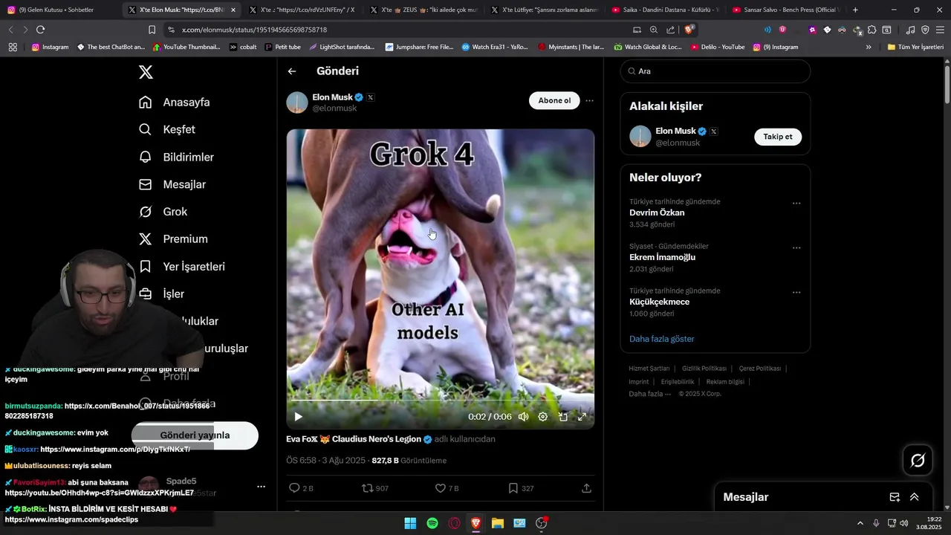951x535 pixels.
Task: Open Ekrem İmamoğlu trending topic
Action: [662, 257]
